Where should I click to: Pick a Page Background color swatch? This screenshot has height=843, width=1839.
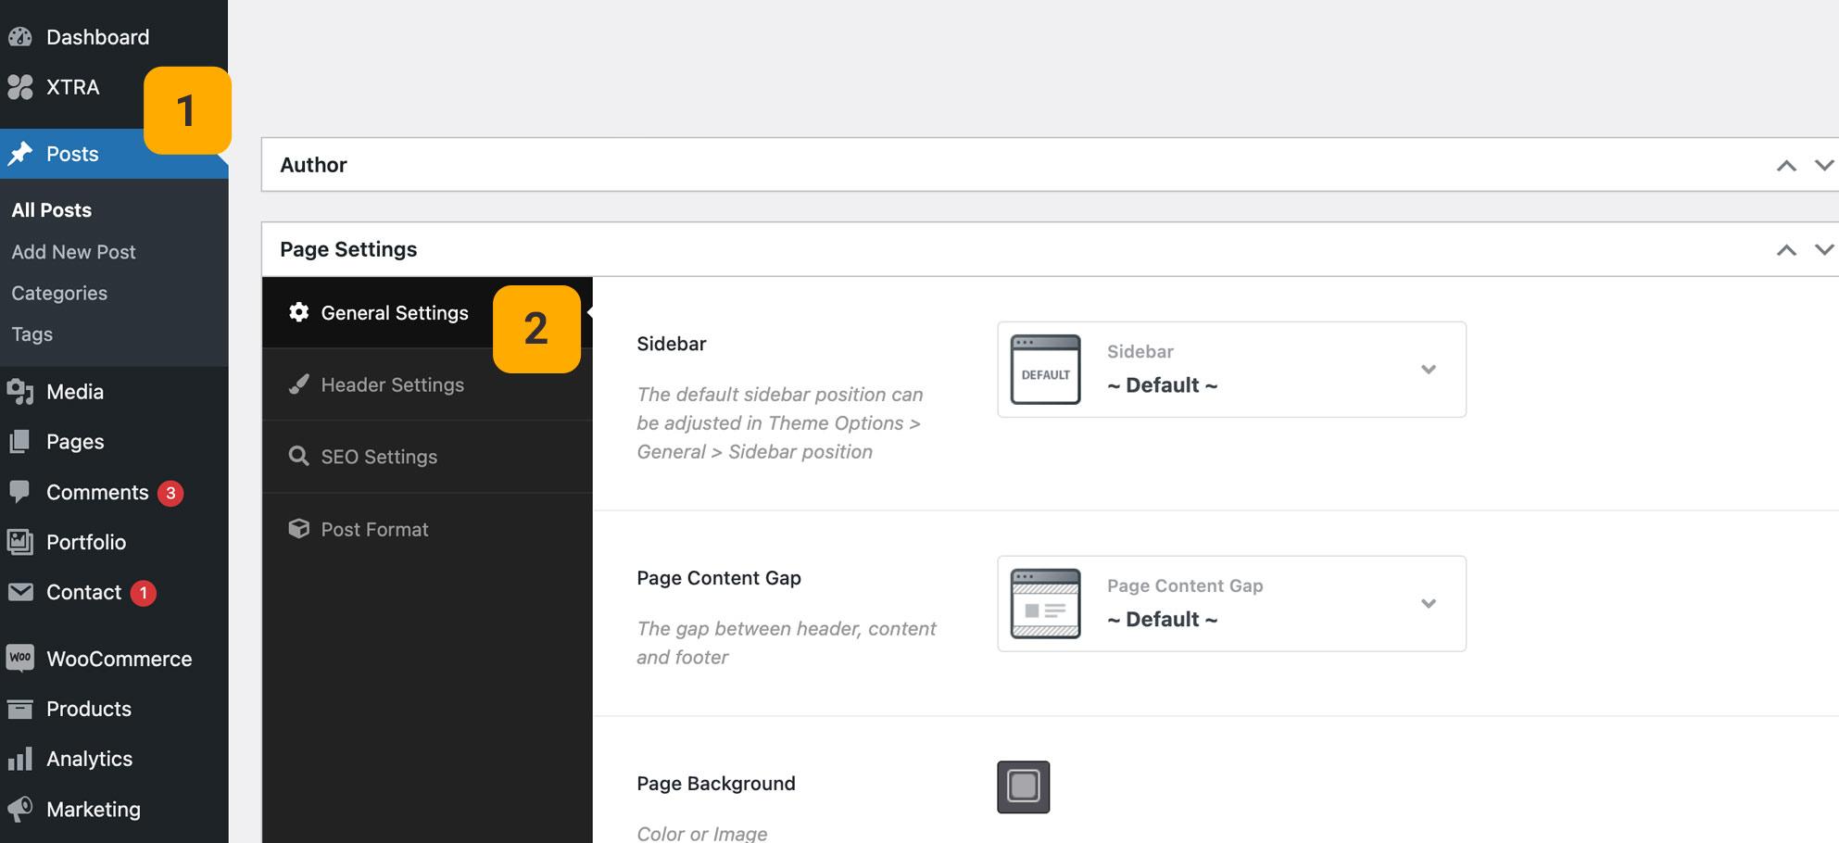(x=1023, y=786)
